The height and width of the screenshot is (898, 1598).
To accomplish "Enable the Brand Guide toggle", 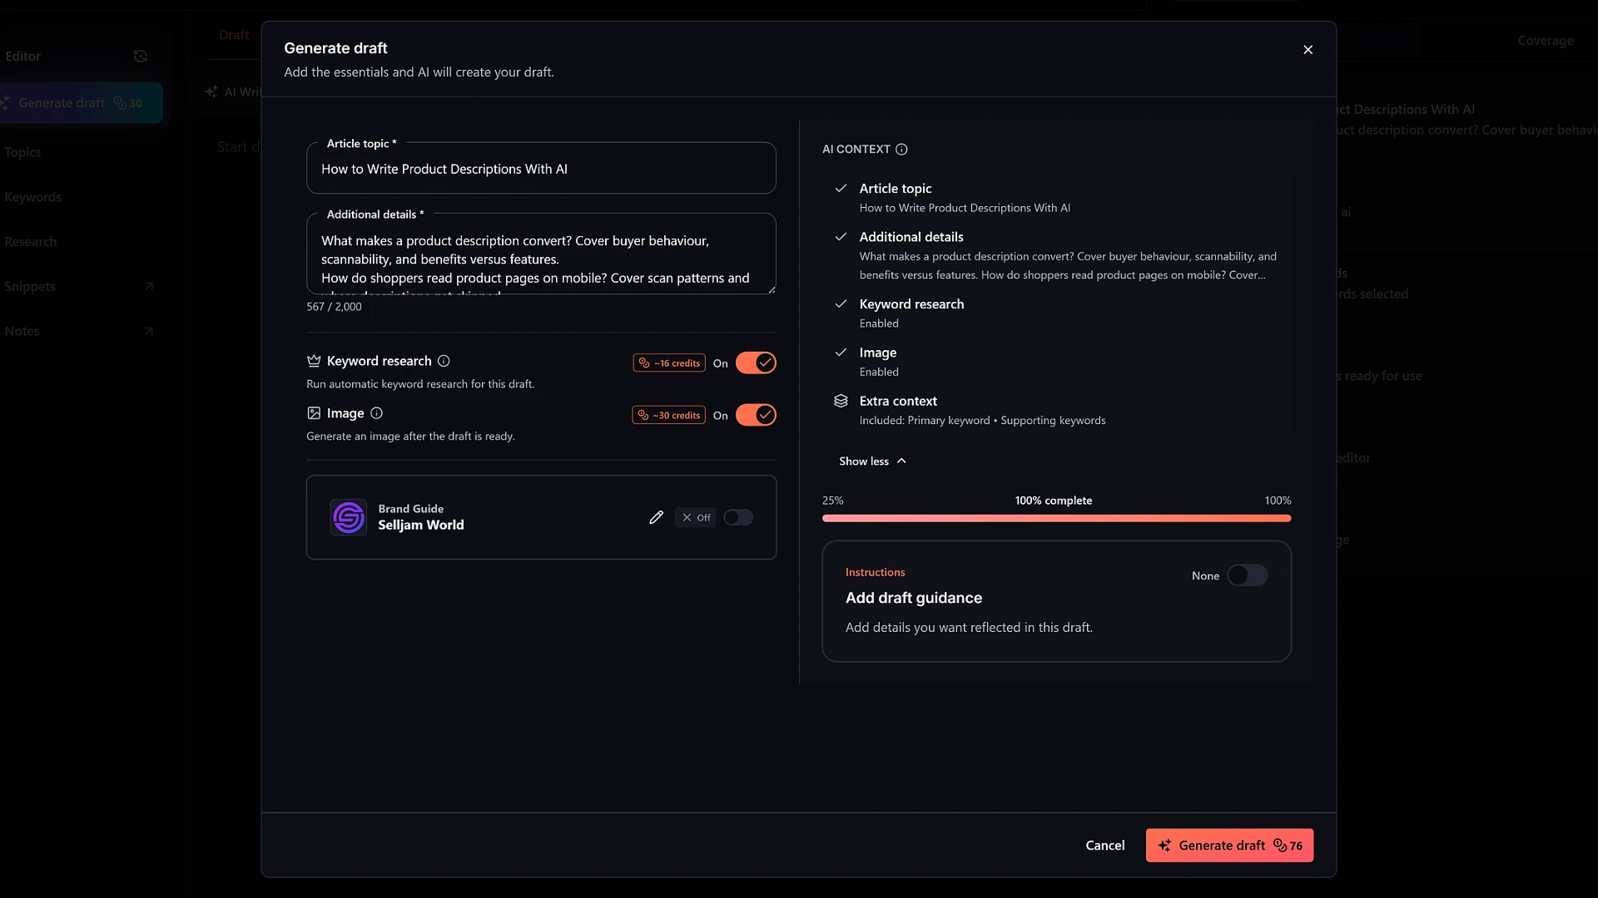I will click(x=738, y=517).
